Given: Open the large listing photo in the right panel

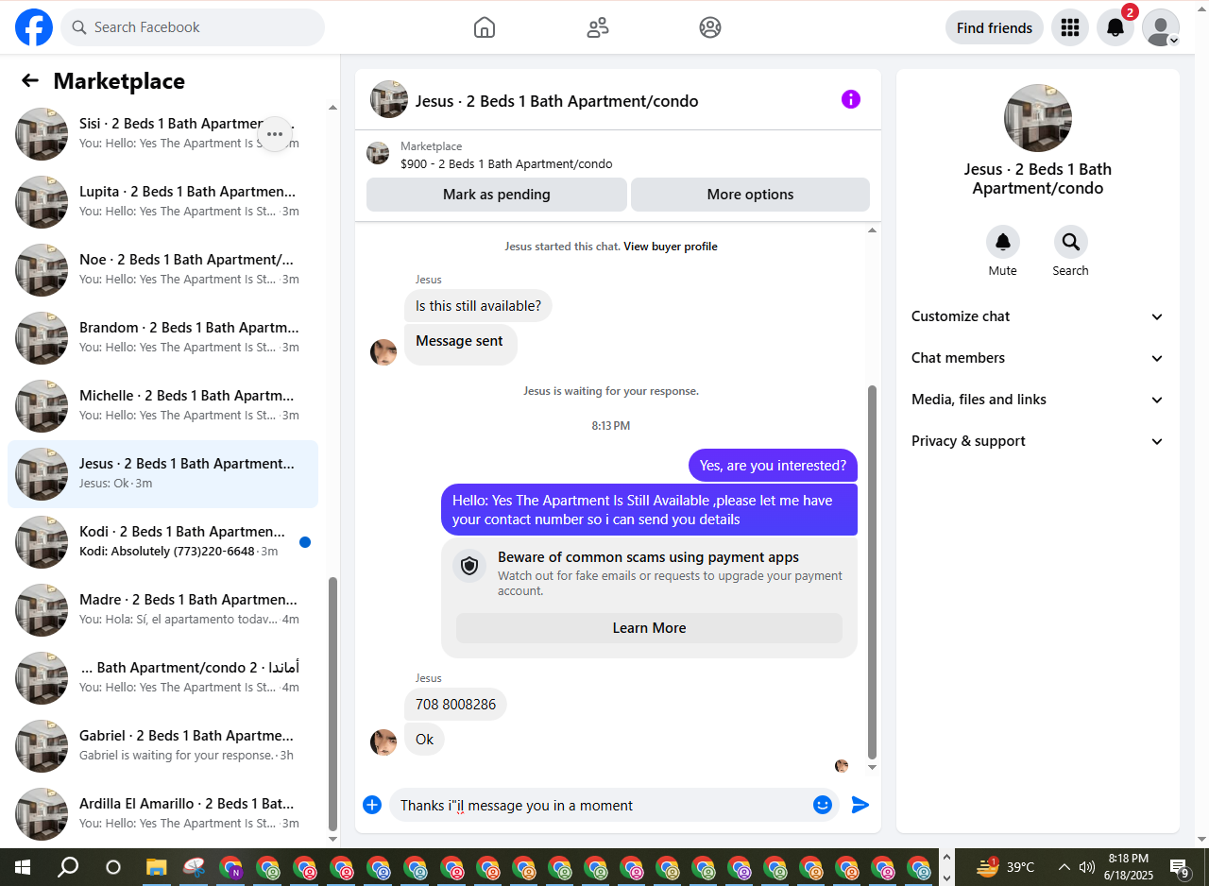Looking at the screenshot, I should (1038, 118).
